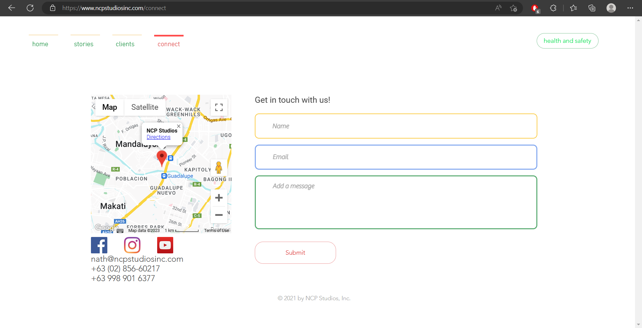Screen dimensions: 642x328
Task: Navigate to the home page tab
Action: point(40,44)
